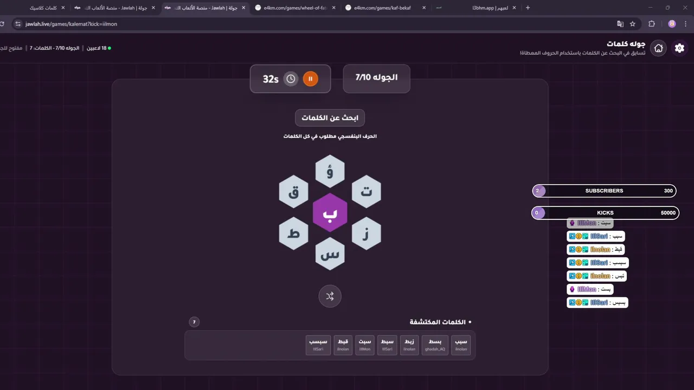Click the ابحث عن الكلمات heading button
694x390 pixels.
tap(330, 118)
